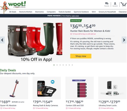Open the Ultraloq Smart Locks deal title
This screenshot has height=111, width=127.
(x=108, y=105)
